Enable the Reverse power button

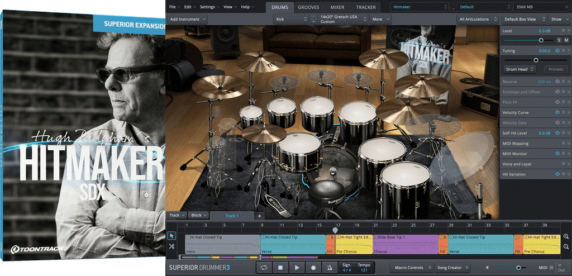(557, 82)
